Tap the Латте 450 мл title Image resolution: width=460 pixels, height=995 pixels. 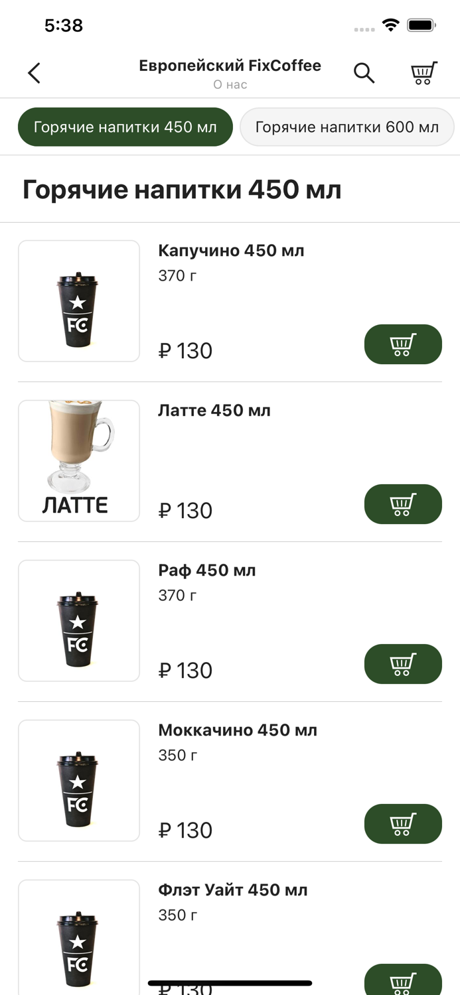[213, 410]
